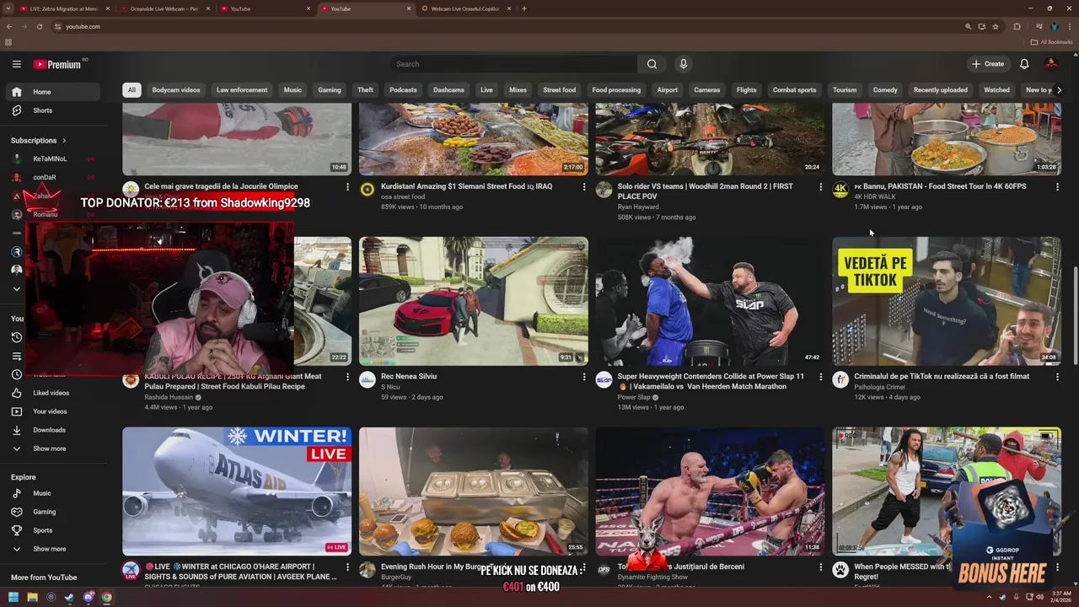The width and height of the screenshot is (1079, 607).
Task: Close the Oceanside Live Webcam tab
Action: (207, 8)
